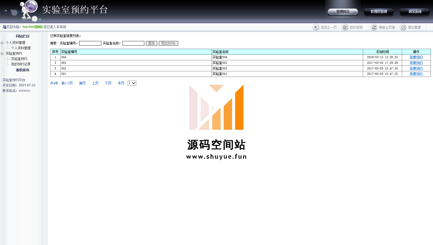The image size is (433, 245).
Task: Click the platform mascot logo icon
Action: tap(28, 10)
